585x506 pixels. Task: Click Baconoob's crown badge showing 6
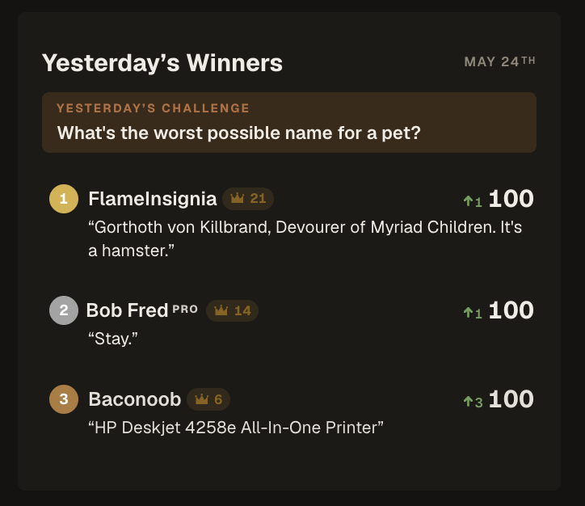pos(208,399)
